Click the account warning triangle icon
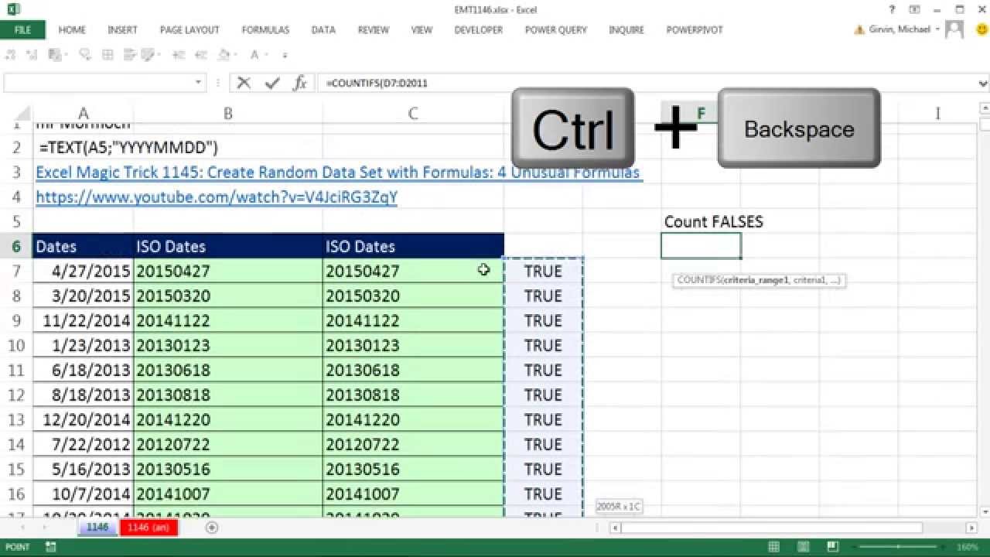990x557 pixels. (859, 29)
